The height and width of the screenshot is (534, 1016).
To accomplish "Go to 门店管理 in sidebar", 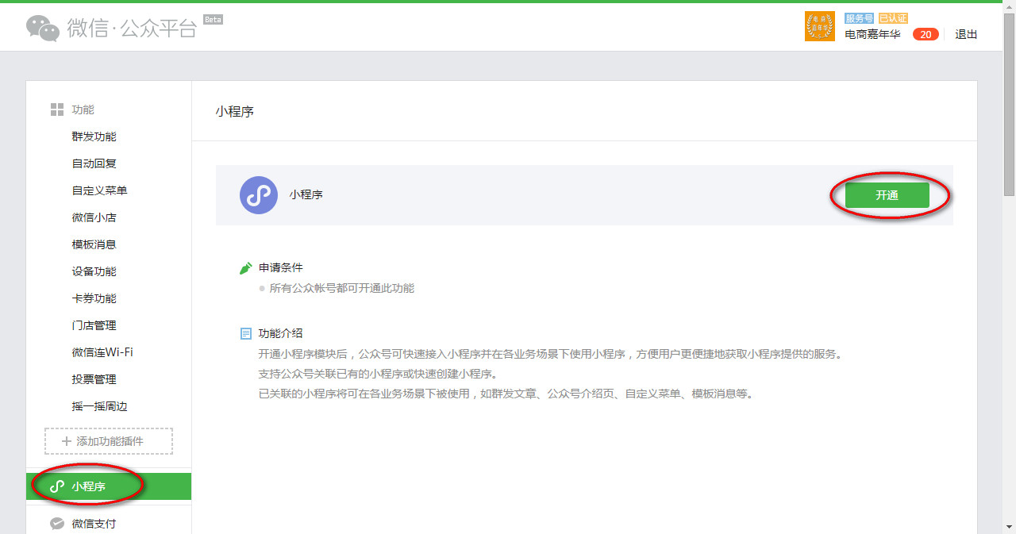I will pos(94,325).
